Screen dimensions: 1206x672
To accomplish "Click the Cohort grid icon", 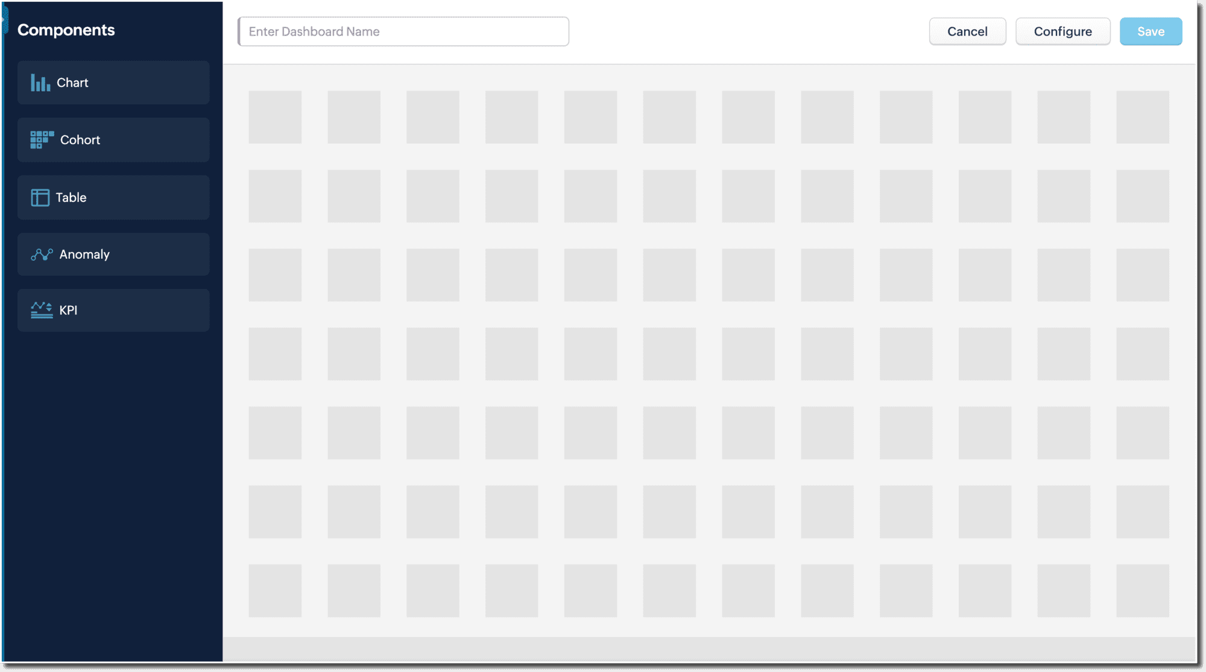I will (42, 140).
